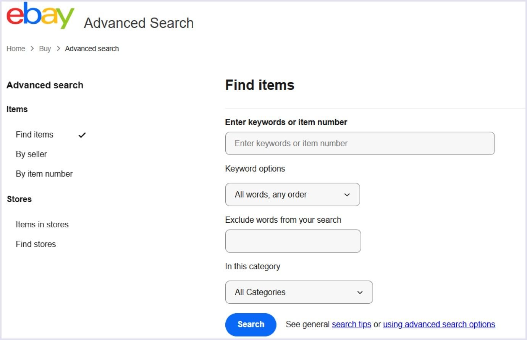Open the By item number search page
527x340 pixels.
[44, 174]
